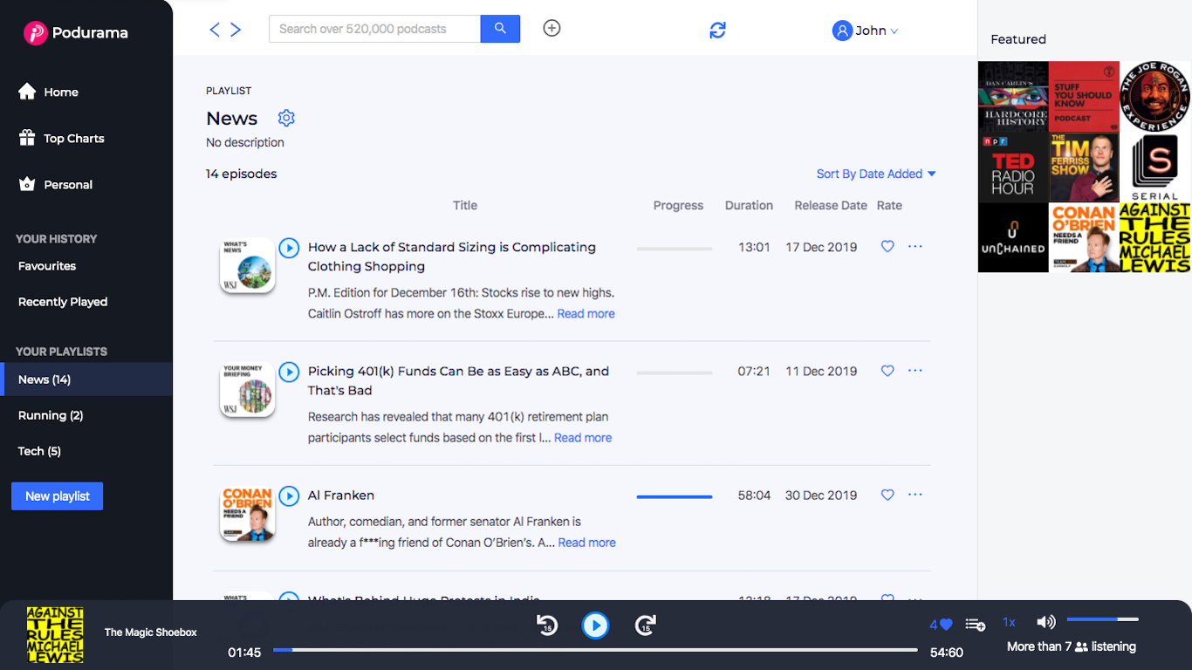Favourite the Al Franken episode with heart
This screenshot has height=670, width=1192.
pos(887,495)
